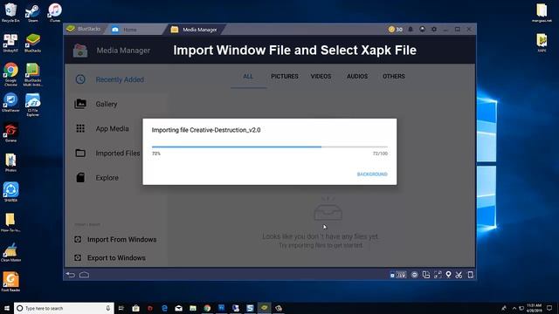Click BACKGROUND button in import dialog
Viewport: 559px width, 314px height.
[x=372, y=174]
